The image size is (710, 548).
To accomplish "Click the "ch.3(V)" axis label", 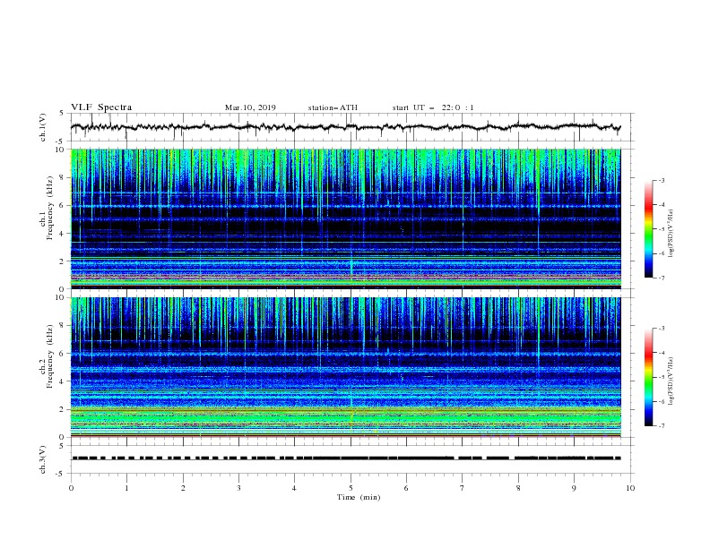I will pyautogui.click(x=43, y=459).
